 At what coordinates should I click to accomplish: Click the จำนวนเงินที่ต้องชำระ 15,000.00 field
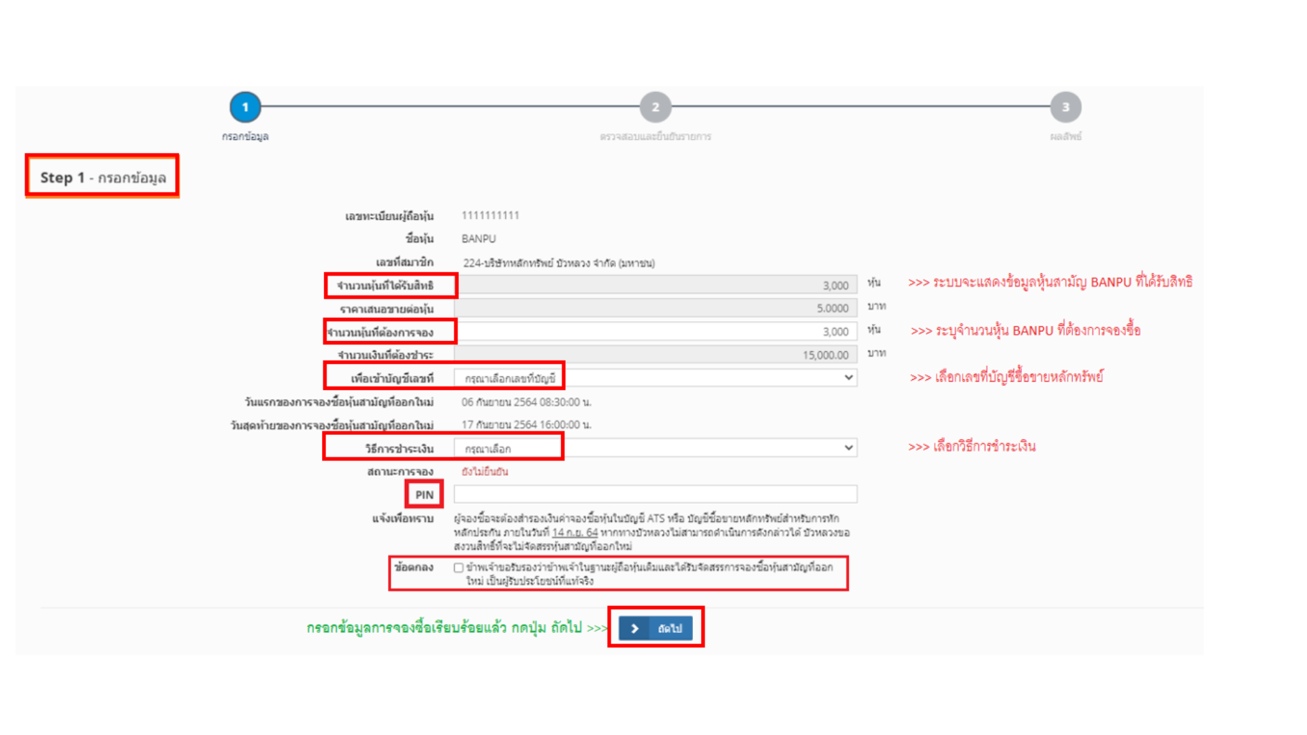click(x=656, y=355)
